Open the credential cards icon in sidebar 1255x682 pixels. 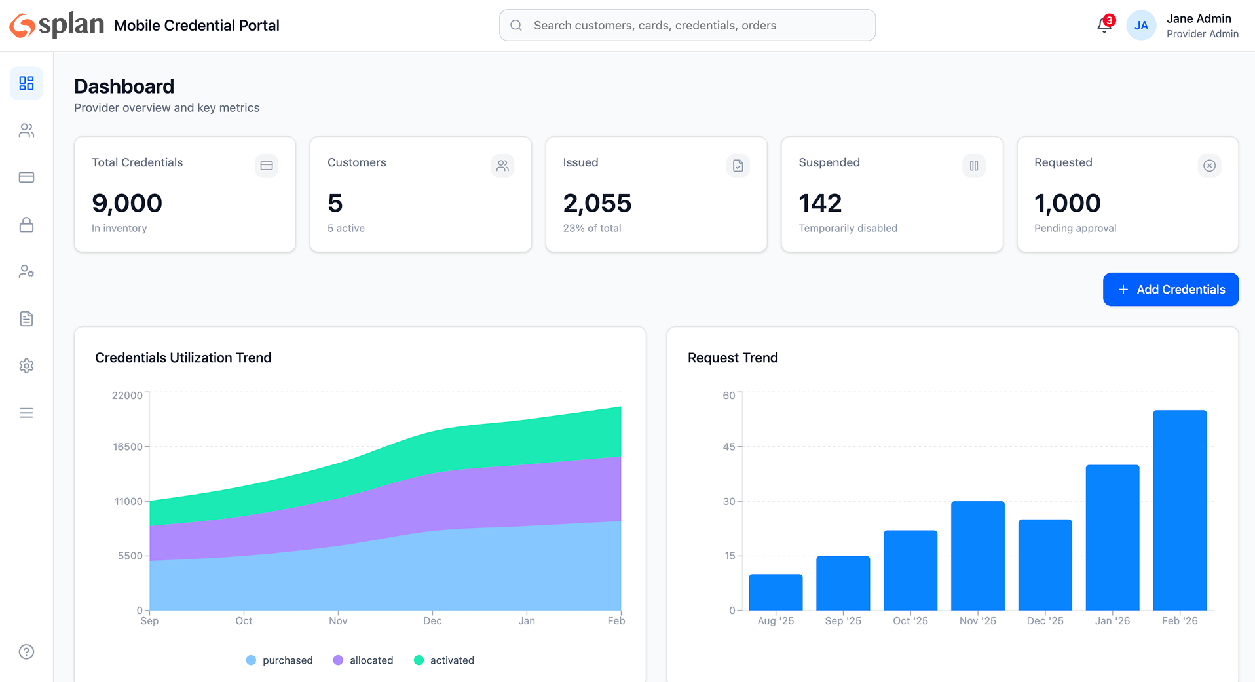coord(26,178)
